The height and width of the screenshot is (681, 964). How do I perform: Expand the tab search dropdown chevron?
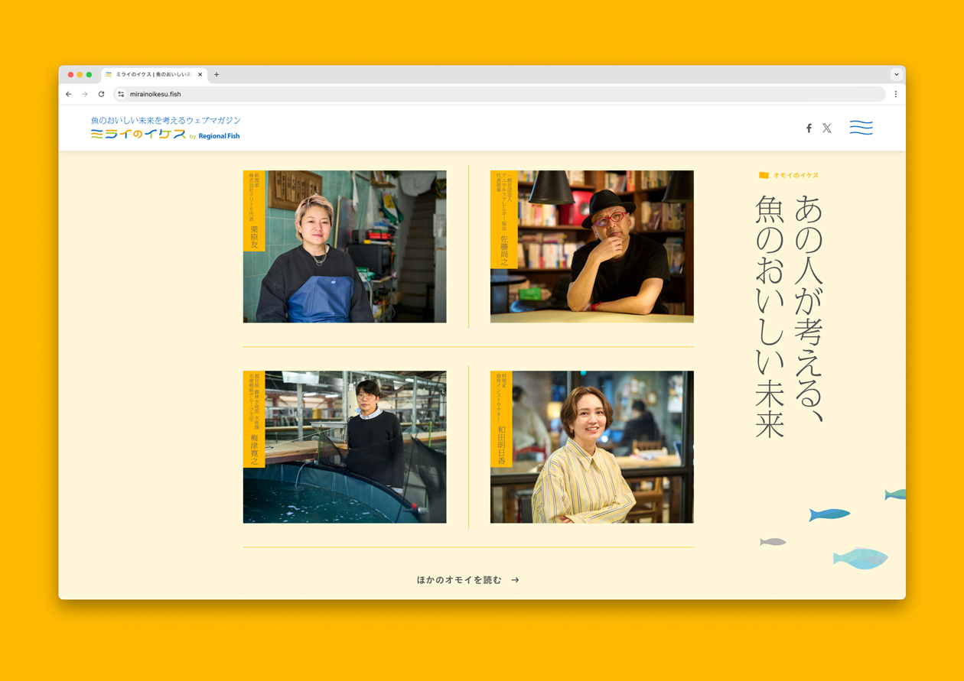click(x=896, y=75)
